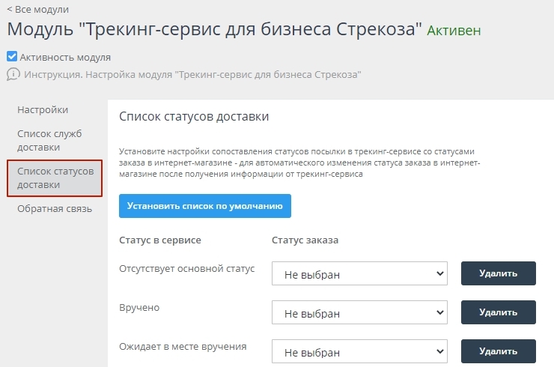The width and height of the screenshot is (554, 367).
Task: Go back to Все модули
Action: (37, 10)
